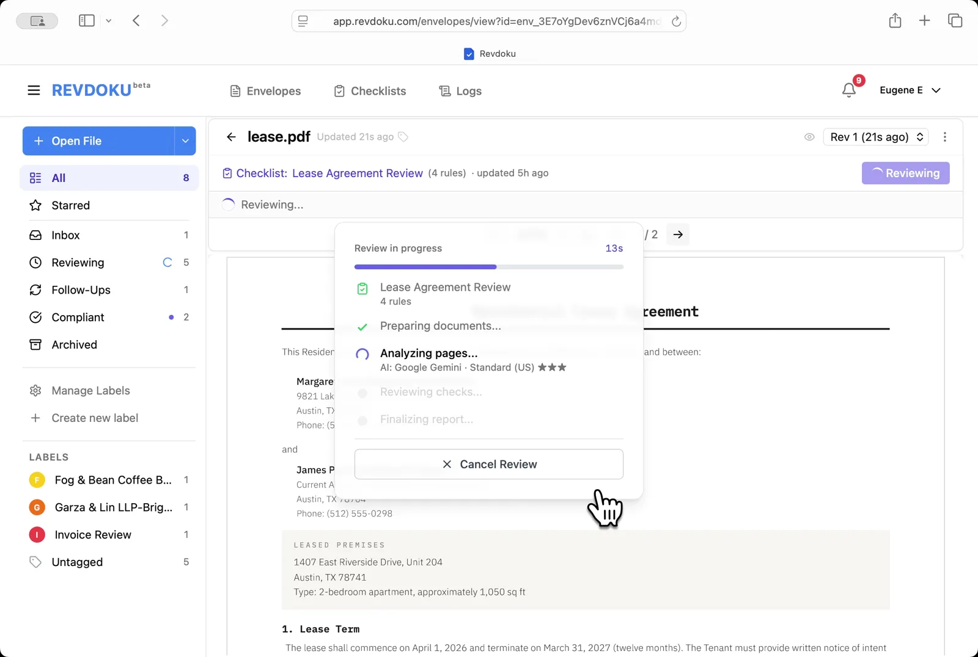This screenshot has height=657, width=978.
Task: Click the back arrow beside lease.pdf
Action: 231,137
